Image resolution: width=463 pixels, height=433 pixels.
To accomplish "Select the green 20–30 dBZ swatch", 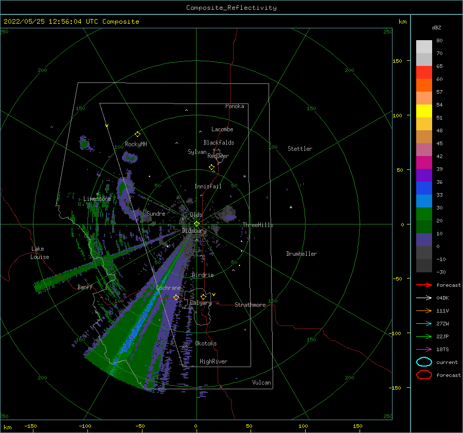I will coord(424,214).
